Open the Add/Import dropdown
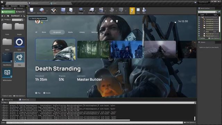222x125 pixels. point(8,12)
